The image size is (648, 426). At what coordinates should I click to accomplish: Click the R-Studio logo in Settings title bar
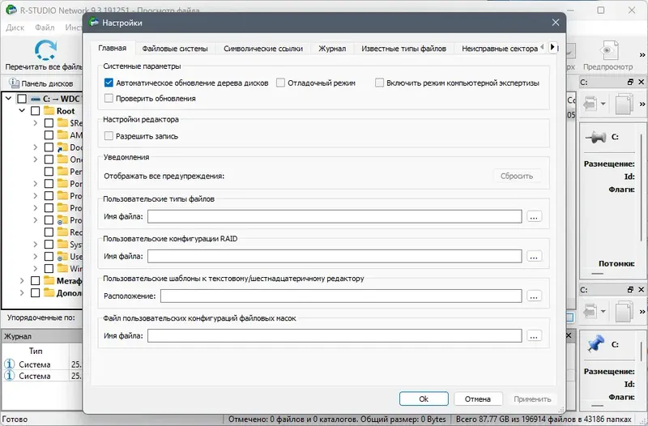tap(94, 23)
